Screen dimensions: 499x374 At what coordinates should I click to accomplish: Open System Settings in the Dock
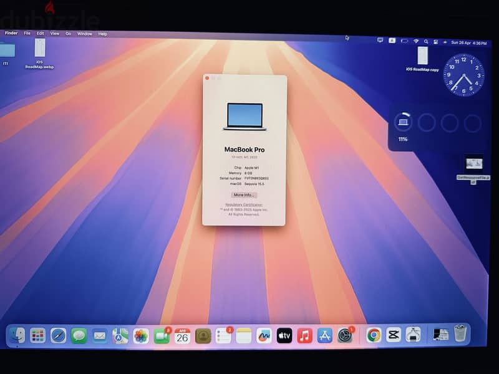click(x=345, y=335)
